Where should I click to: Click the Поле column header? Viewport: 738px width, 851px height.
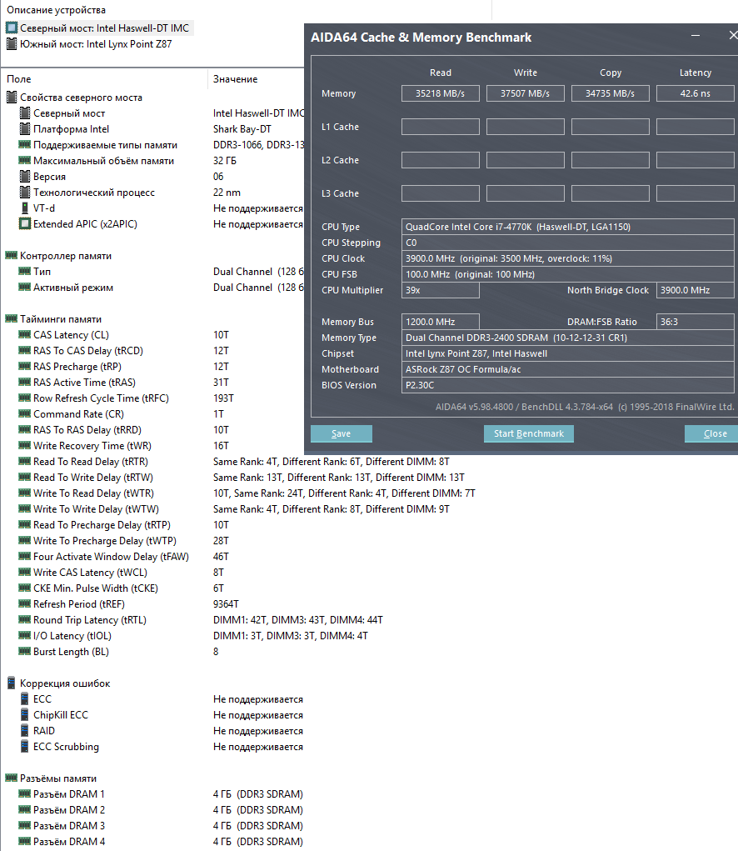pyautogui.click(x=19, y=79)
